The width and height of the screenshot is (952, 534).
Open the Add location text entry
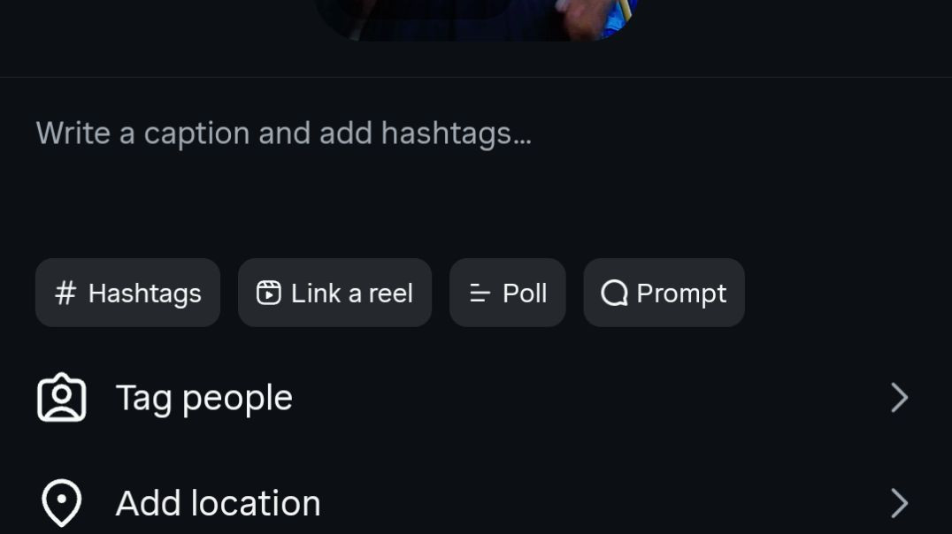point(218,503)
